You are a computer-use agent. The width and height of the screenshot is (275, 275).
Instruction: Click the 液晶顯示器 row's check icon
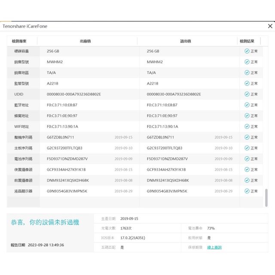pos(247,191)
